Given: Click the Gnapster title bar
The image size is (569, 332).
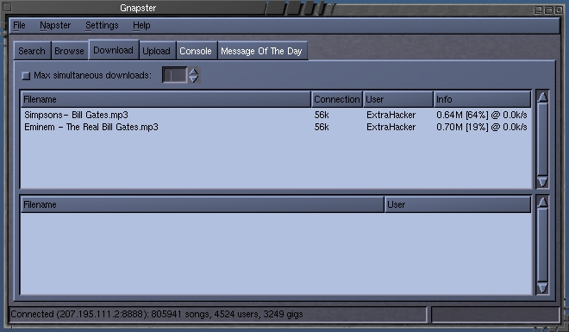Looking at the screenshot, I should pyautogui.click(x=138, y=8).
